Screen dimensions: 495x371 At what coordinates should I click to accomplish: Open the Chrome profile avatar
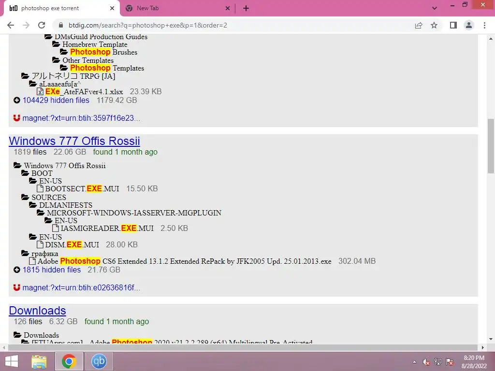469,25
